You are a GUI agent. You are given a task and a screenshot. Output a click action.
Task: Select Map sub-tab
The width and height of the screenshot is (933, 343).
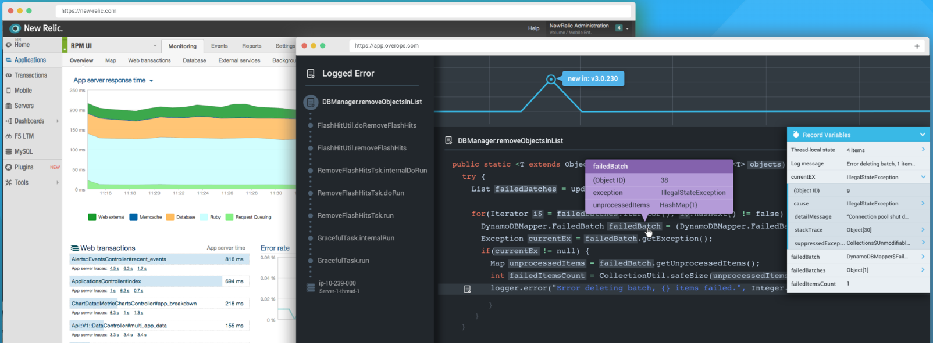click(111, 60)
